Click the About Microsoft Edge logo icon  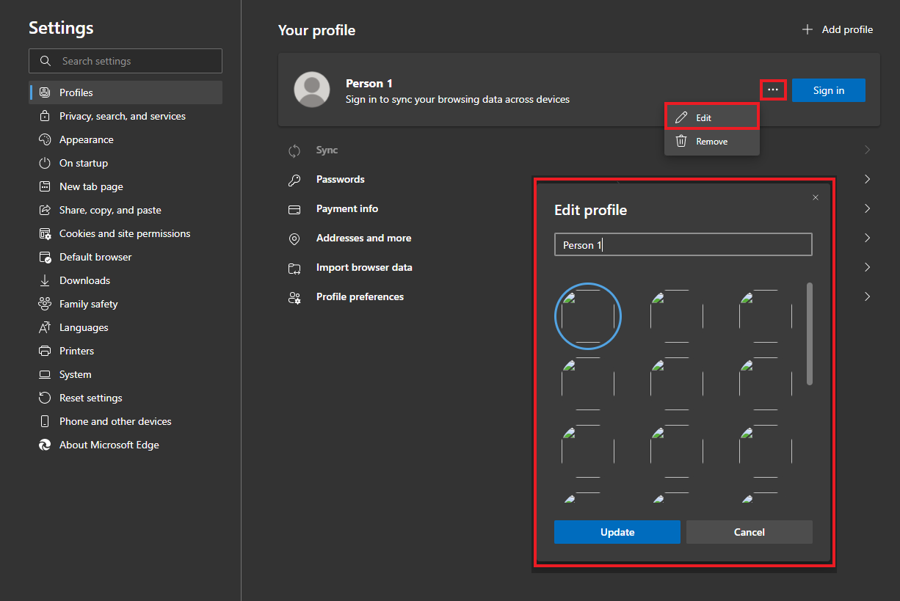(x=46, y=445)
